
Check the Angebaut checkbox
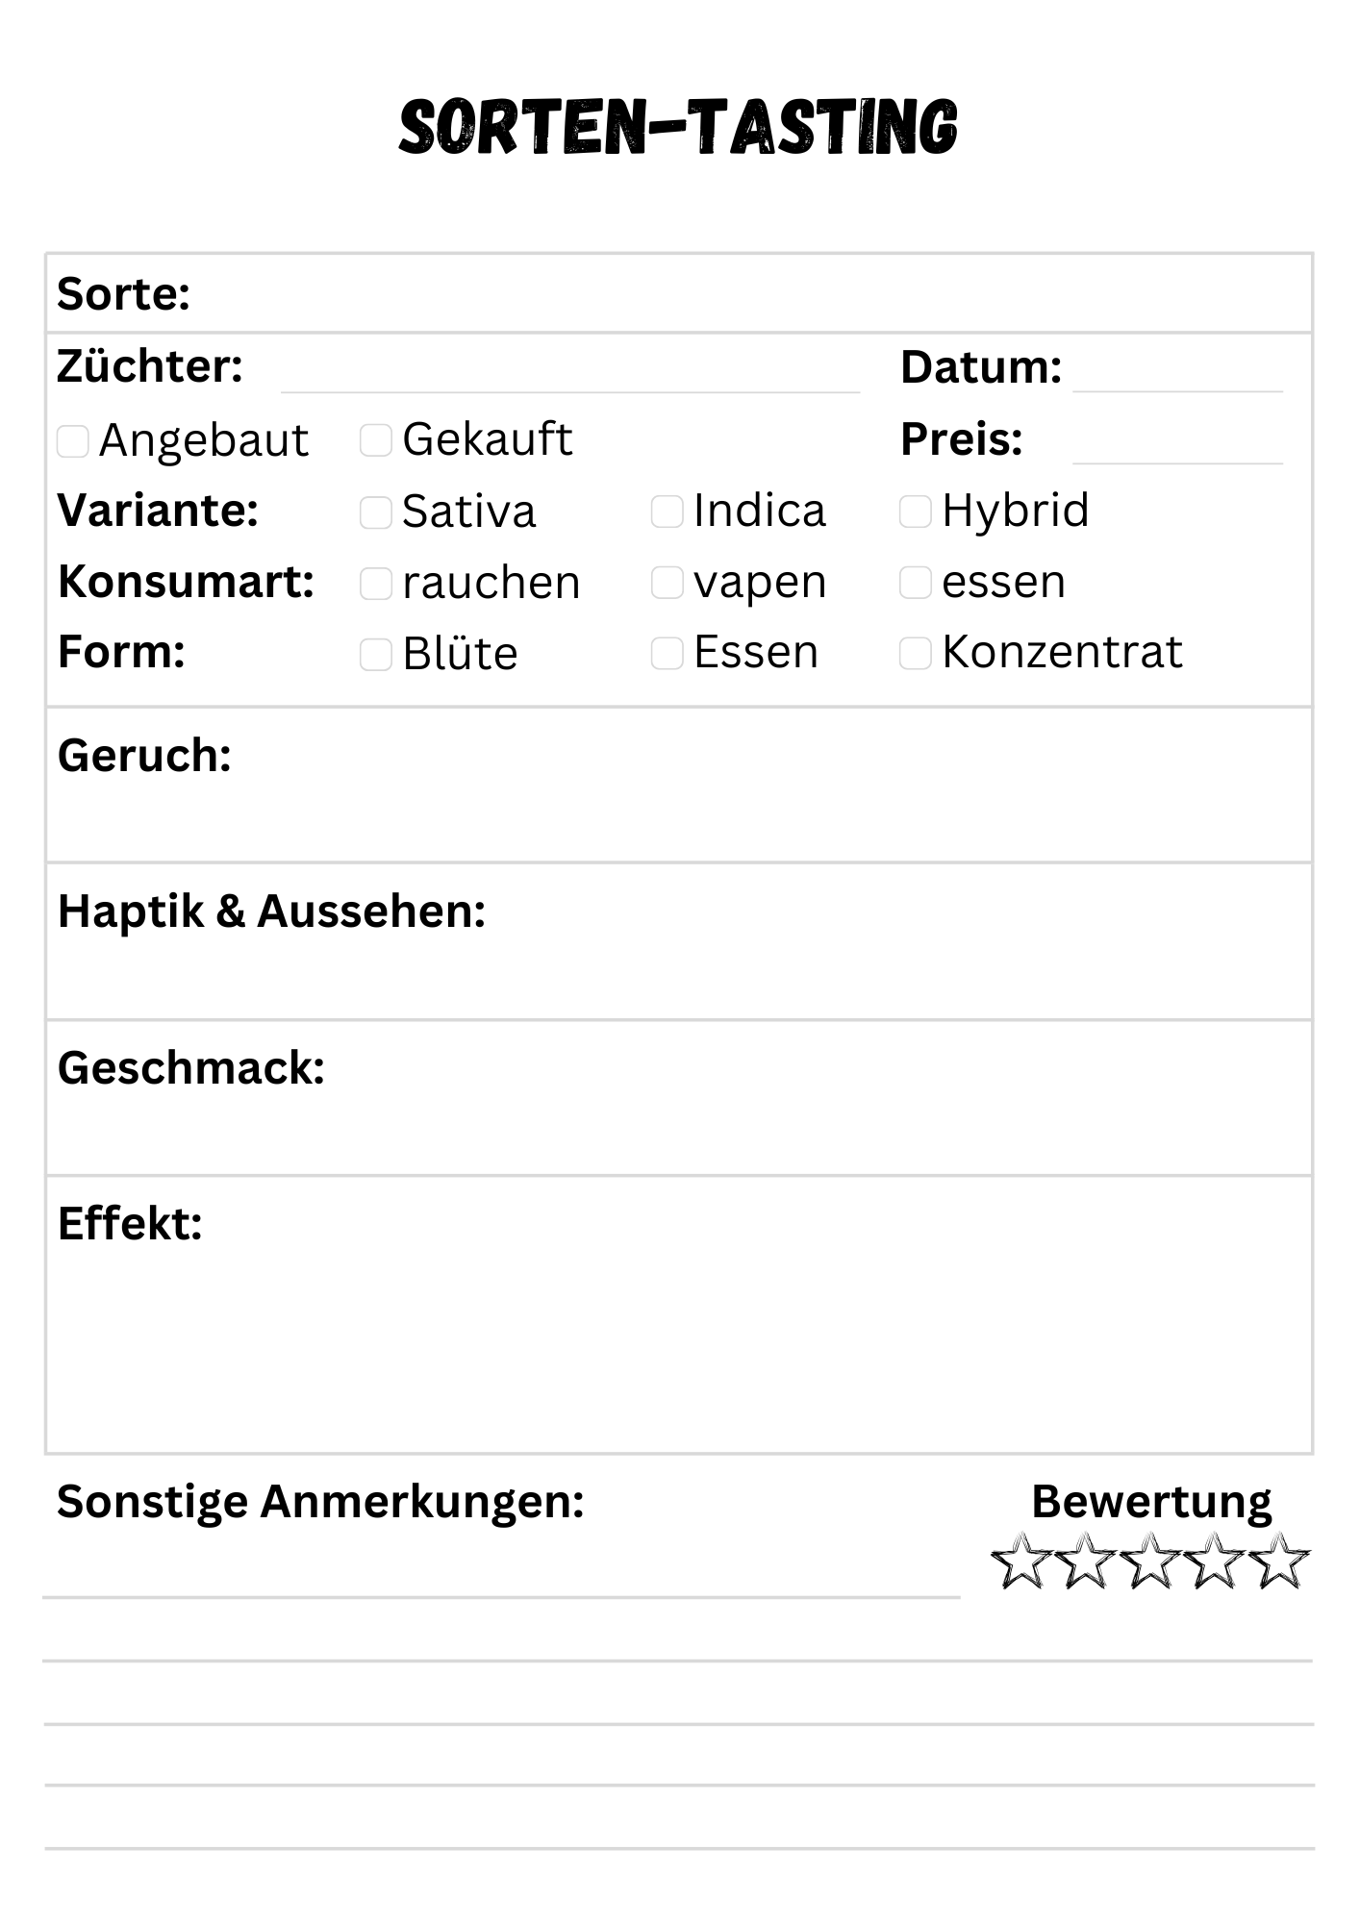click(73, 441)
